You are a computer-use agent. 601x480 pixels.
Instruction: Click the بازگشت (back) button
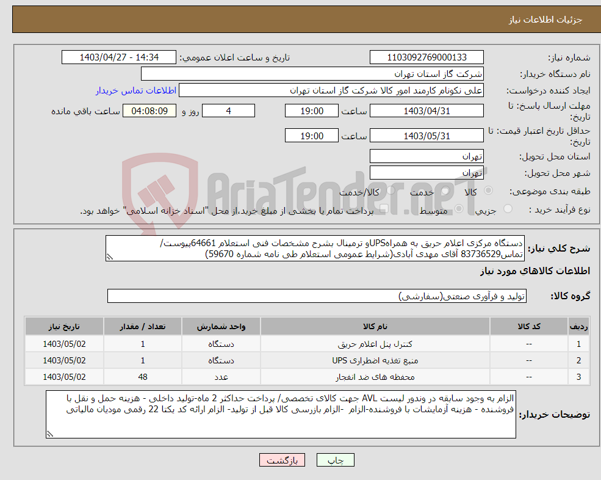[x=282, y=460]
